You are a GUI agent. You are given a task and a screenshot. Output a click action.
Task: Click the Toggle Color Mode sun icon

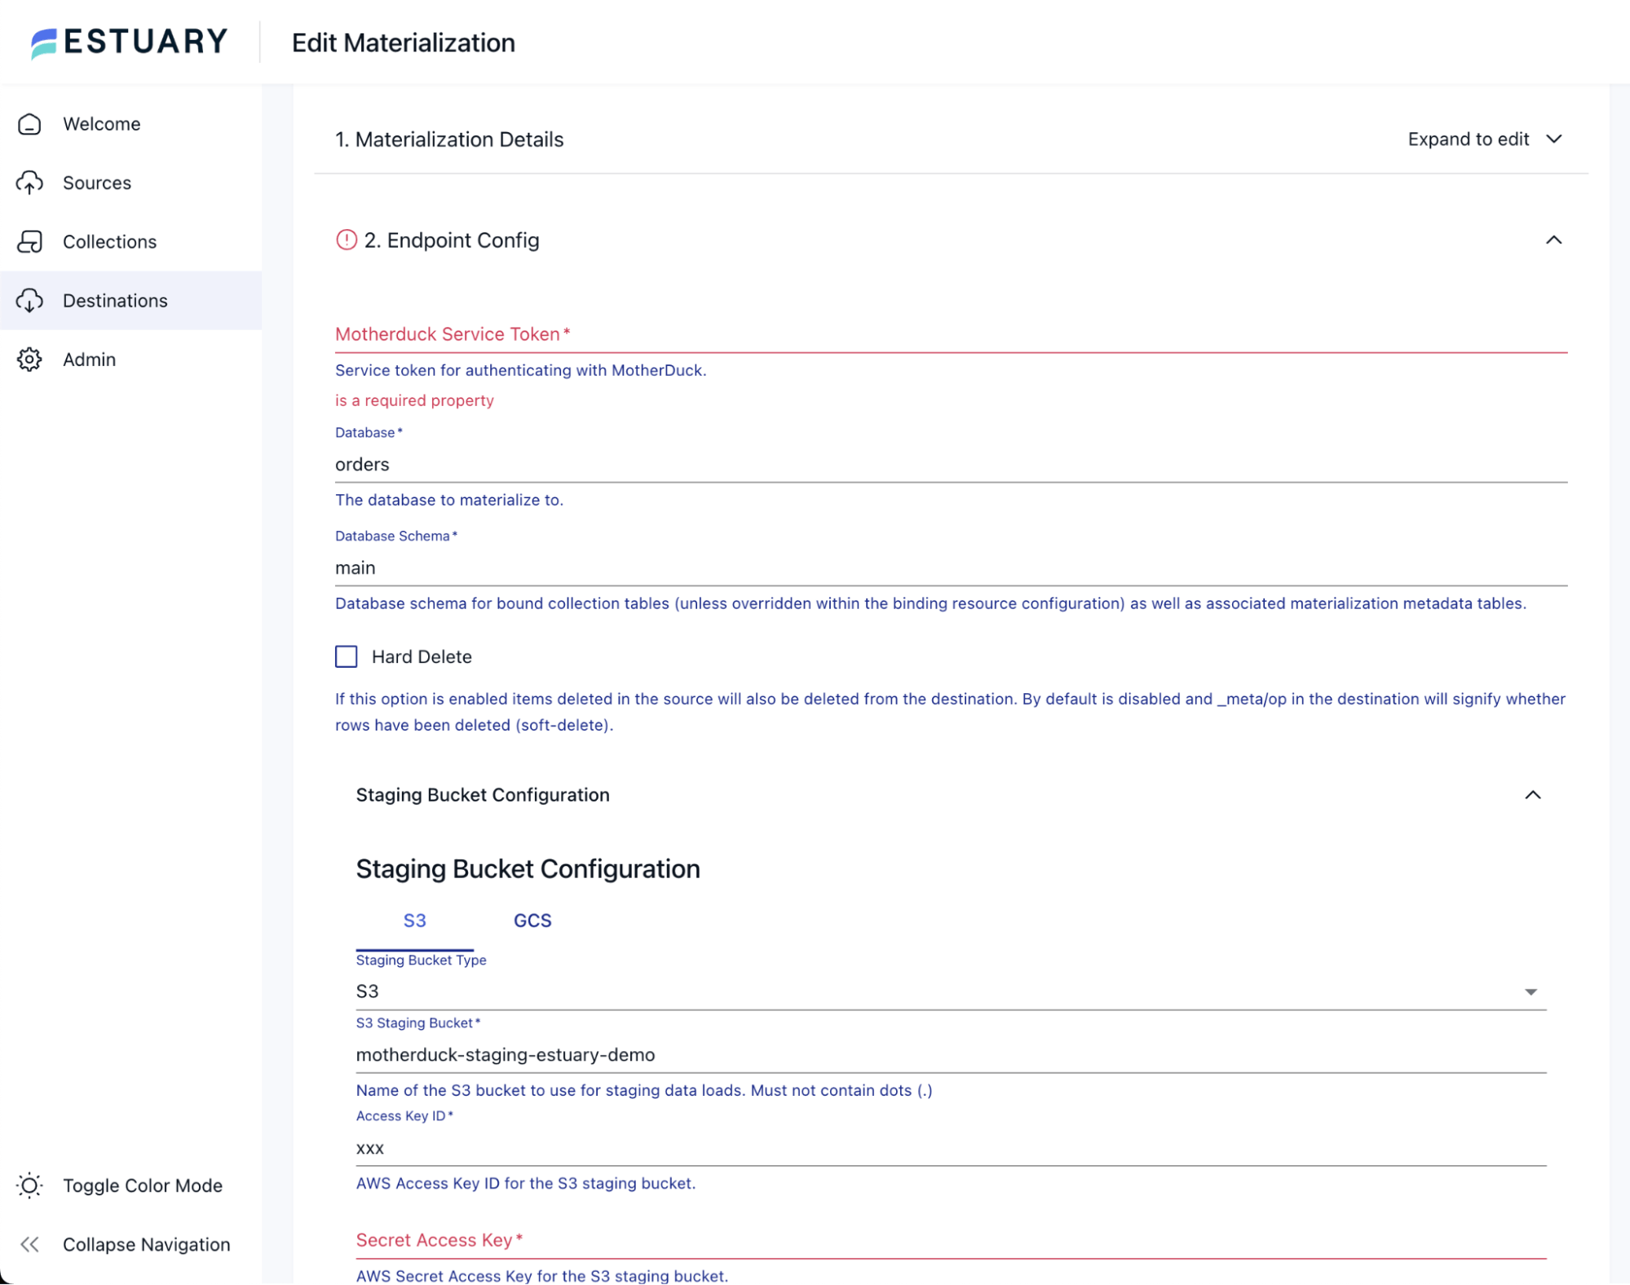pos(30,1186)
